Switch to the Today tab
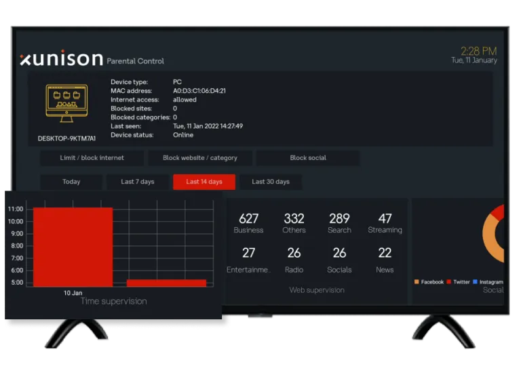The width and height of the screenshot is (521, 379). (x=71, y=182)
